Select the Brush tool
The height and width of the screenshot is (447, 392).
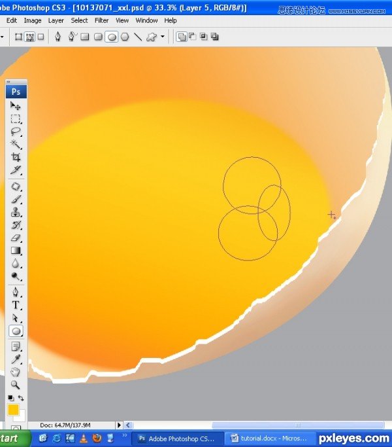pos(16,199)
